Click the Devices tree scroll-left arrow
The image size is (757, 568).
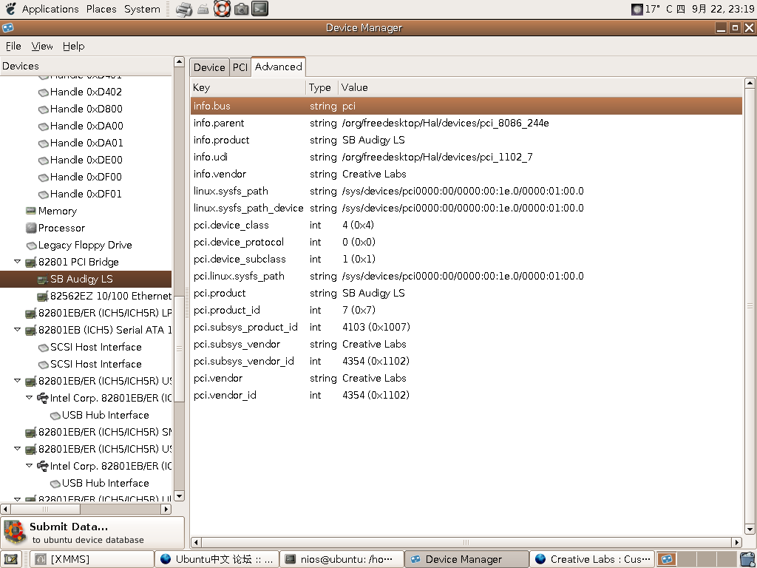[x=5, y=509]
